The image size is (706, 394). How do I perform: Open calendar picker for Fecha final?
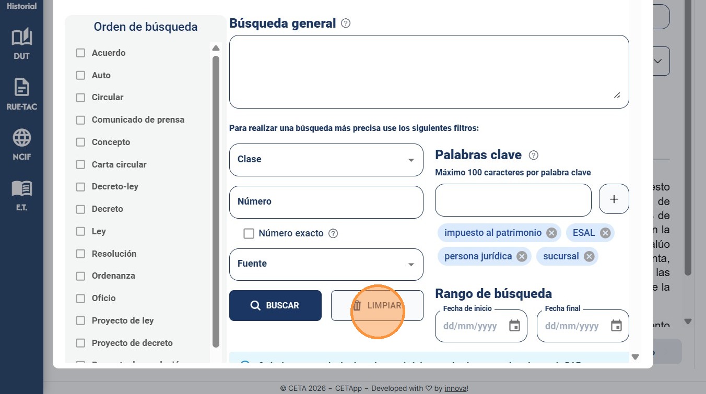[616, 326]
